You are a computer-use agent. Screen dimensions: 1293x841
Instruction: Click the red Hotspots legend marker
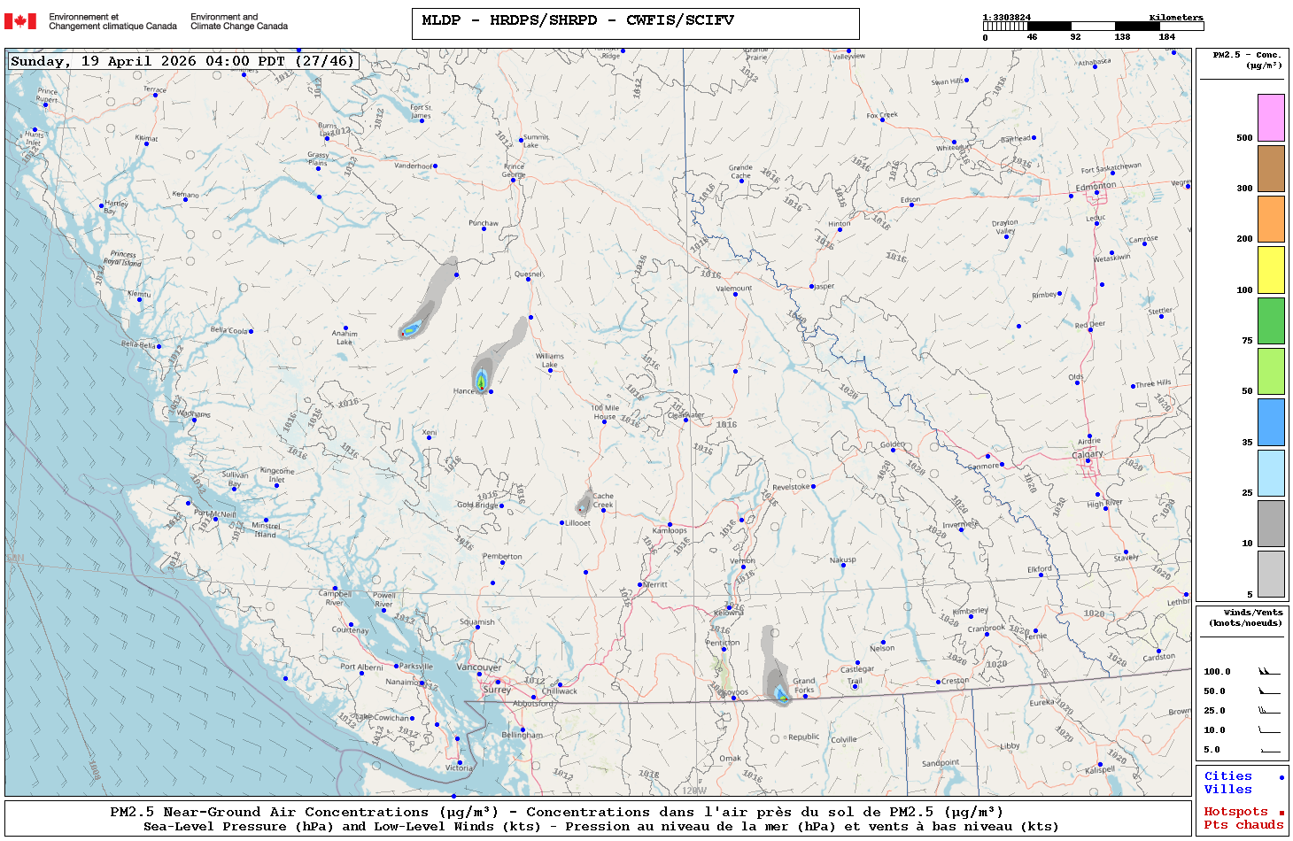click(x=1281, y=813)
